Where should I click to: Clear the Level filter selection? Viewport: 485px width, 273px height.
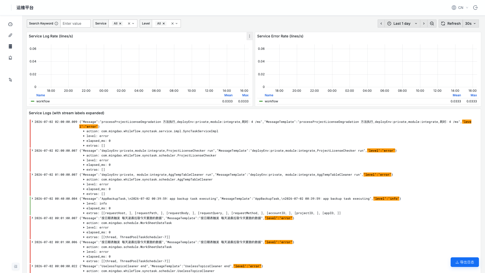(x=173, y=24)
